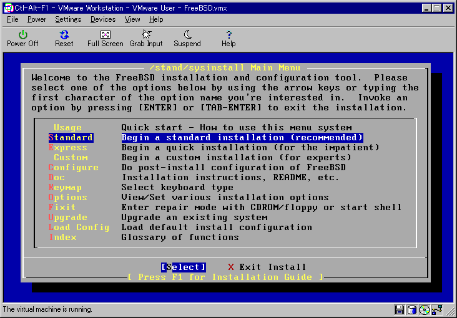This screenshot has width=457, height=318.
Task: Click the VMware title bar app icon
Action: [9, 8]
